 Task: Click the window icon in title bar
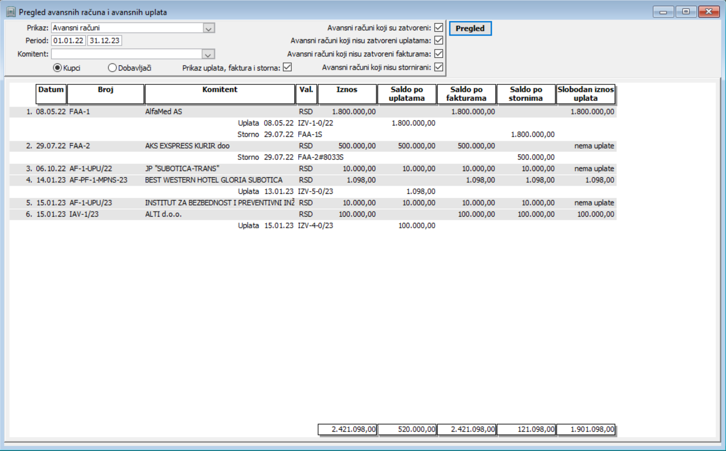(11, 12)
